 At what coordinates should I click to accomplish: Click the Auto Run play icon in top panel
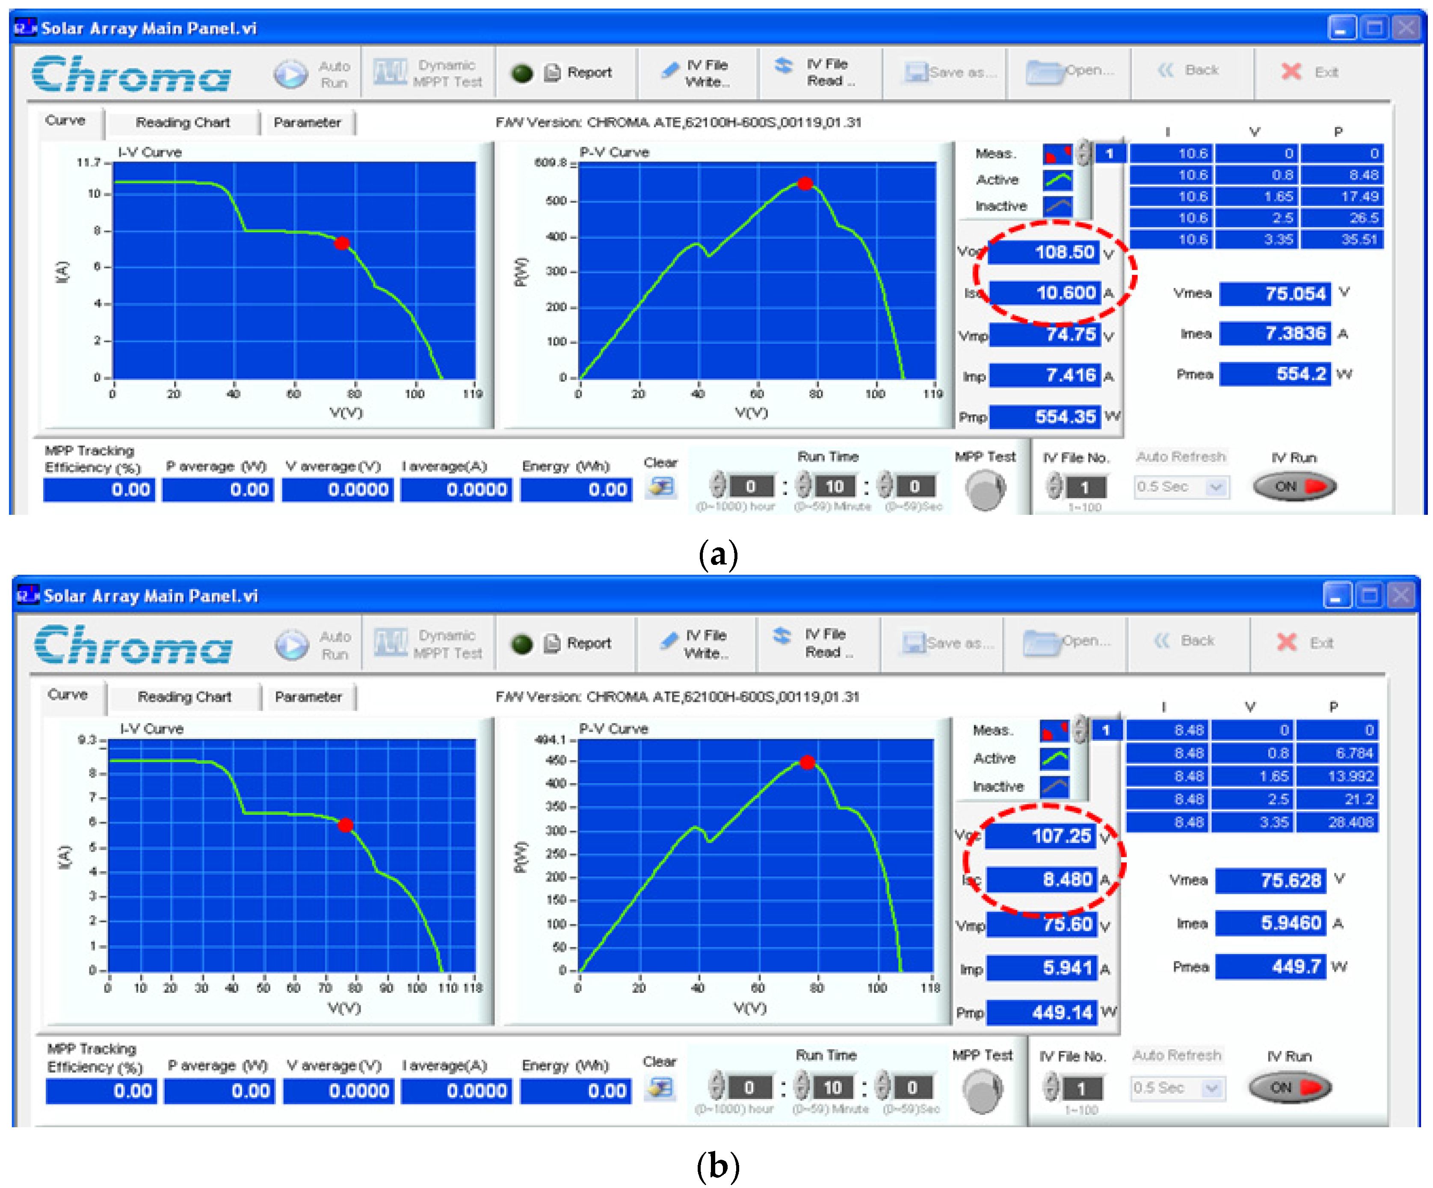pyautogui.click(x=291, y=74)
